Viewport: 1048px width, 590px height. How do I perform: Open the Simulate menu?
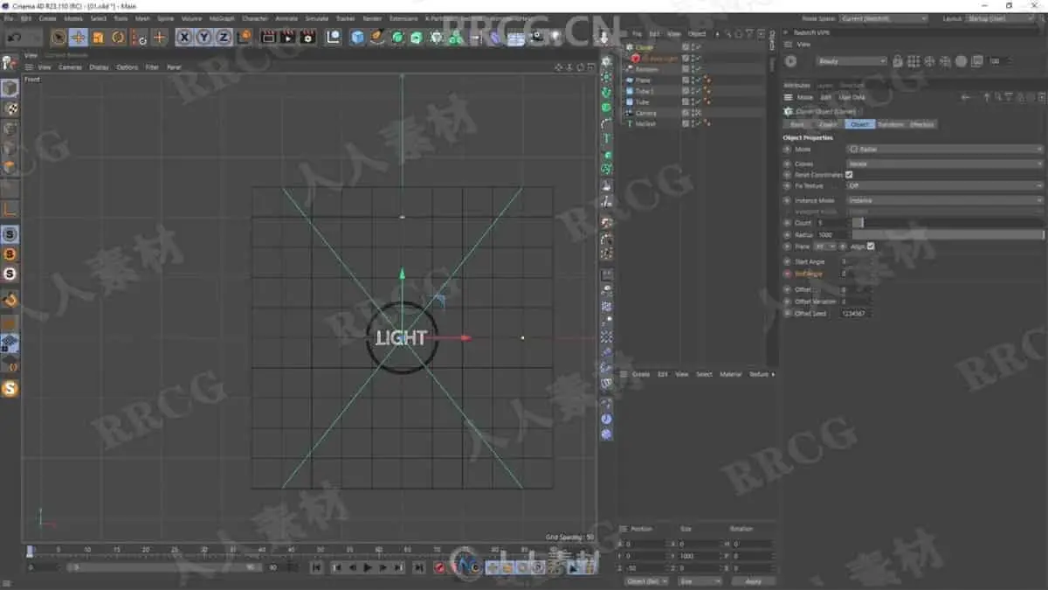click(317, 17)
